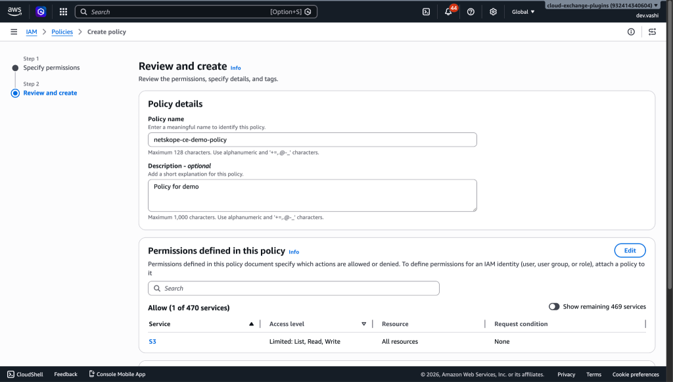Click the search magnifier in the top bar
Viewport: 673px width, 382px height.
pyautogui.click(x=83, y=12)
